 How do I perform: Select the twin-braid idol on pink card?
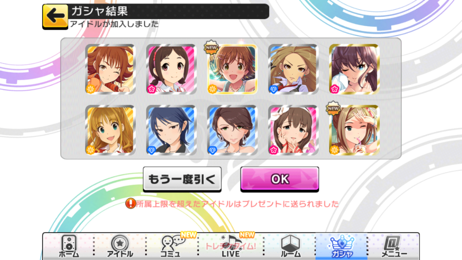pos(171,69)
